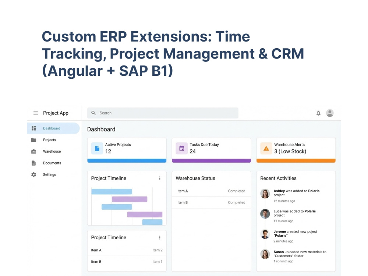Click the Dashboard page heading
The height and width of the screenshot is (276, 368).
[101, 129]
